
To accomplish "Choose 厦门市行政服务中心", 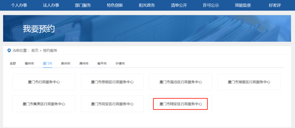I will pos(44,82).
